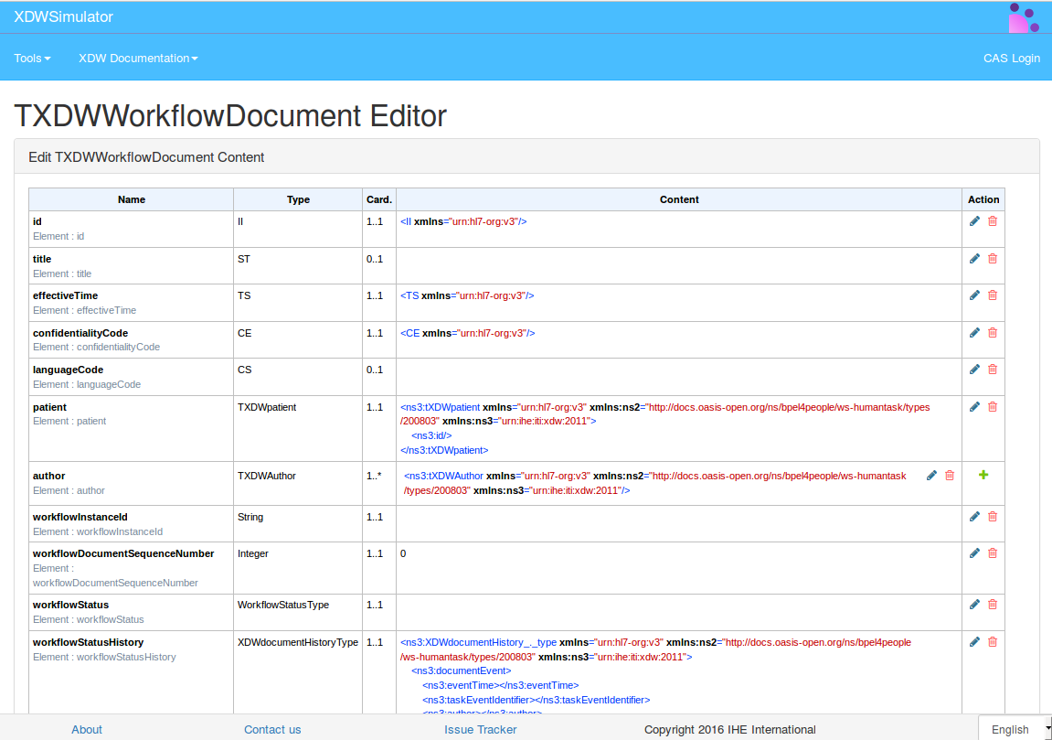Delete the title element using trash icon
Image resolution: width=1052 pixels, height=740 pixels.
(993, 259)
